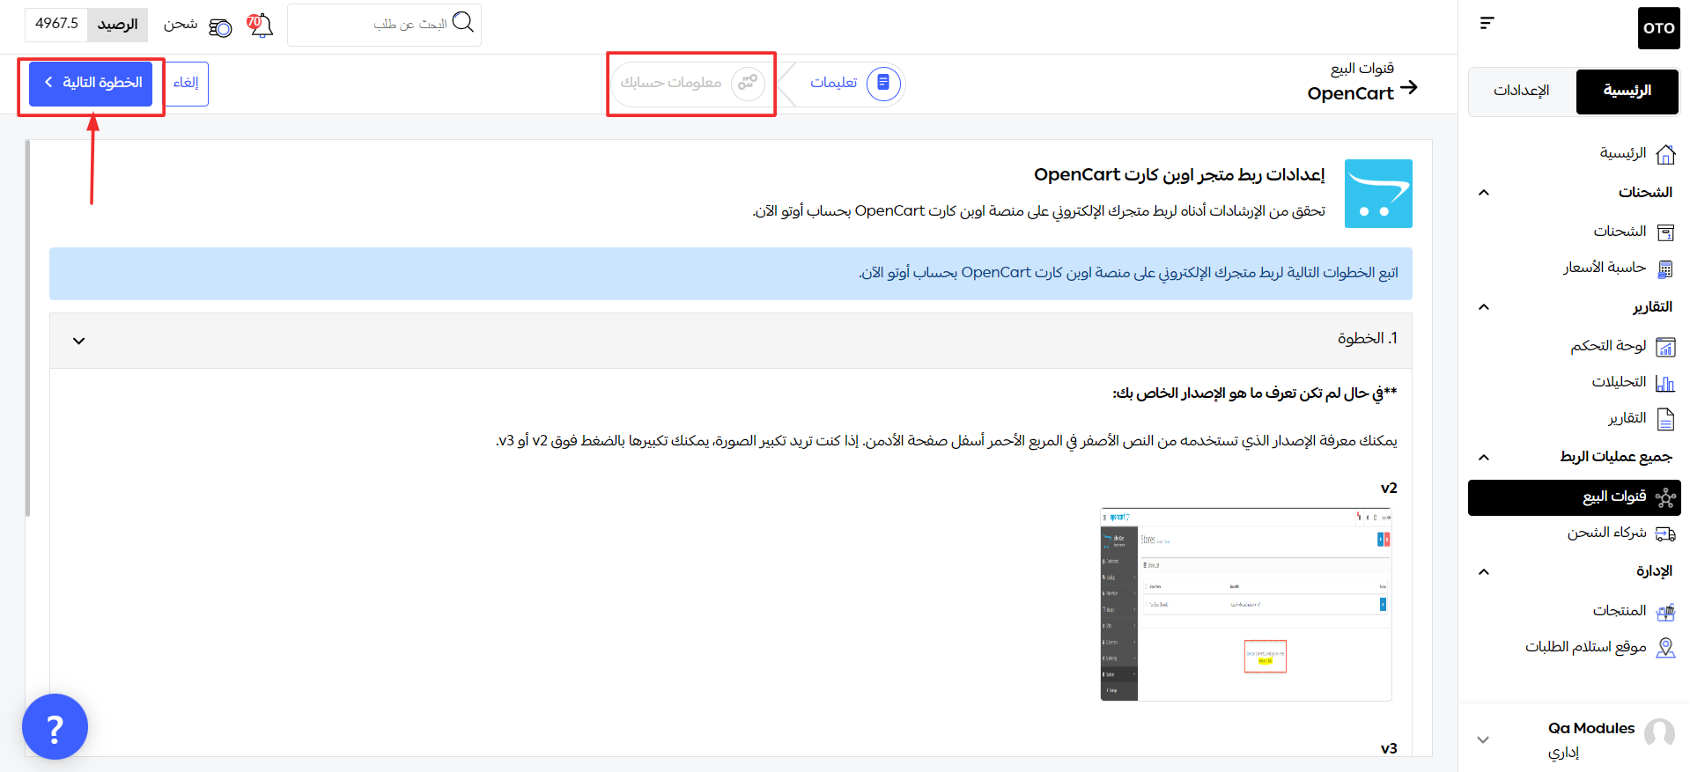Enlarge the v2 version screenshot
The height and width of the screenshot is (772, 1690).
click(1246, 604)
